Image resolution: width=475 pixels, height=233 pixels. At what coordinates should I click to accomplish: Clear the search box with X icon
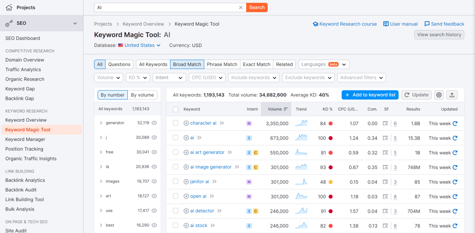click(241, 7)
